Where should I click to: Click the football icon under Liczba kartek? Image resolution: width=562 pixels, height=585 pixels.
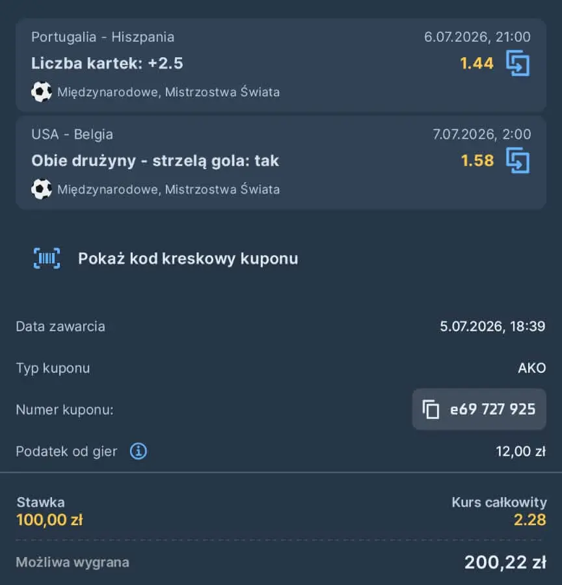click(42, 92)
